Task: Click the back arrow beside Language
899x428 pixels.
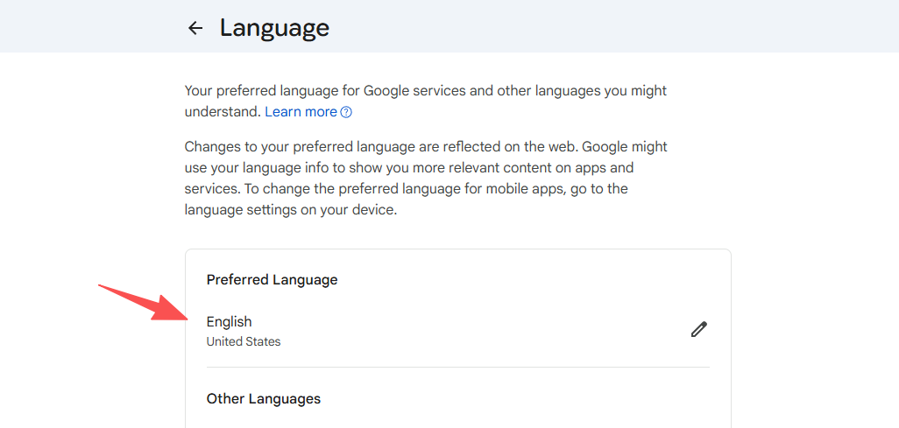Action: [x=195, y=28]
